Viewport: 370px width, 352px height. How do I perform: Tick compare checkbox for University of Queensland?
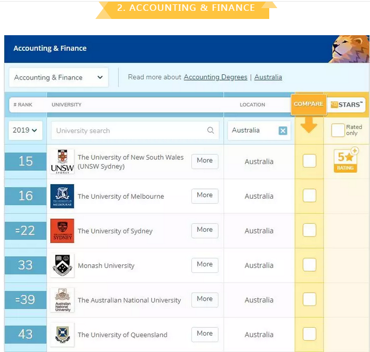309,334
